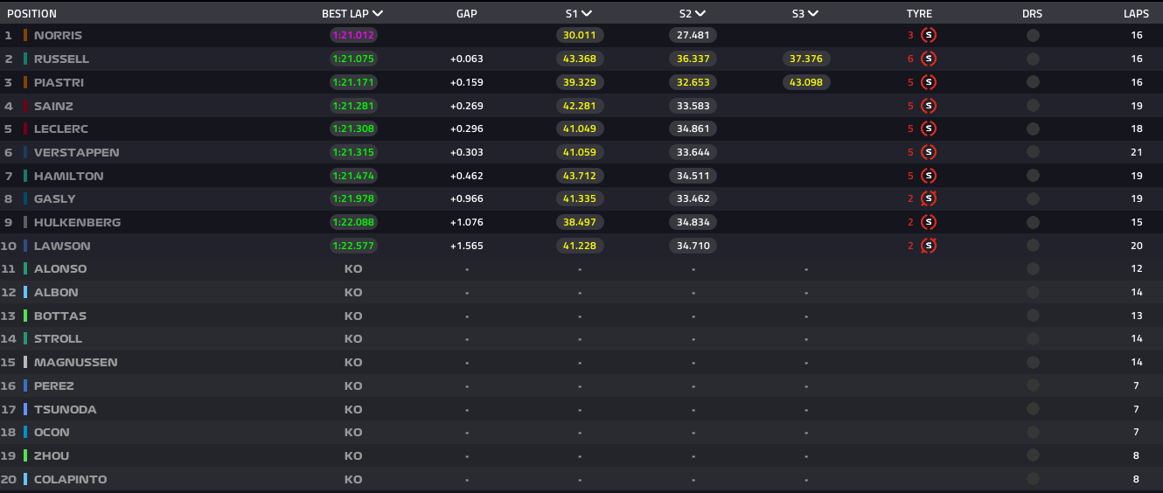Select driver name HAMILTON
Screen dimensions: 1163x493
[69, 176]
